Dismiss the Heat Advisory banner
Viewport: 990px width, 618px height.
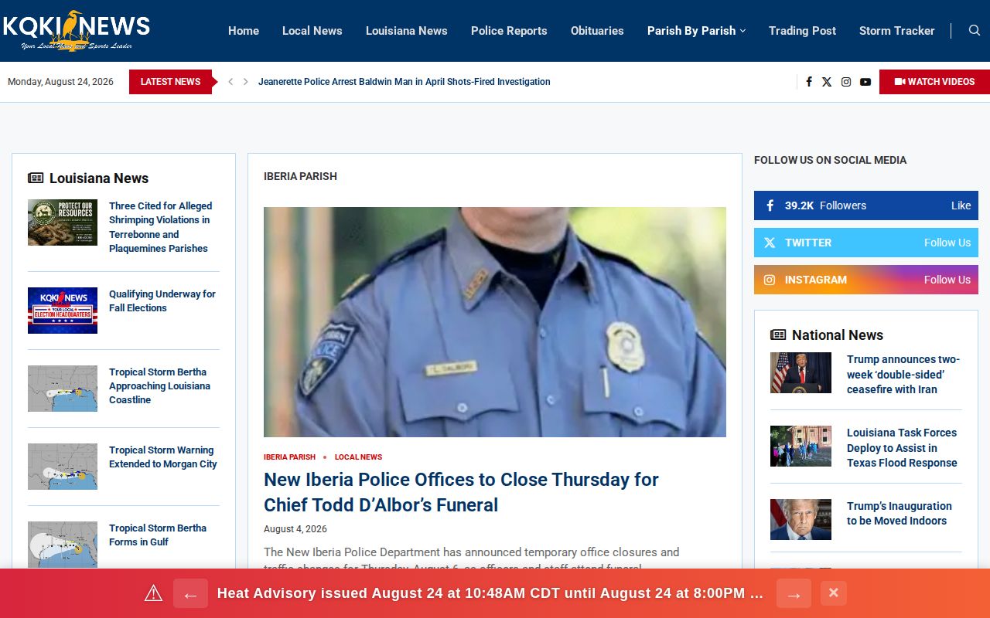coord(834,593)
